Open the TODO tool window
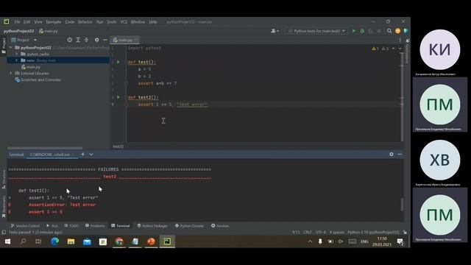 tap(71, 226)
